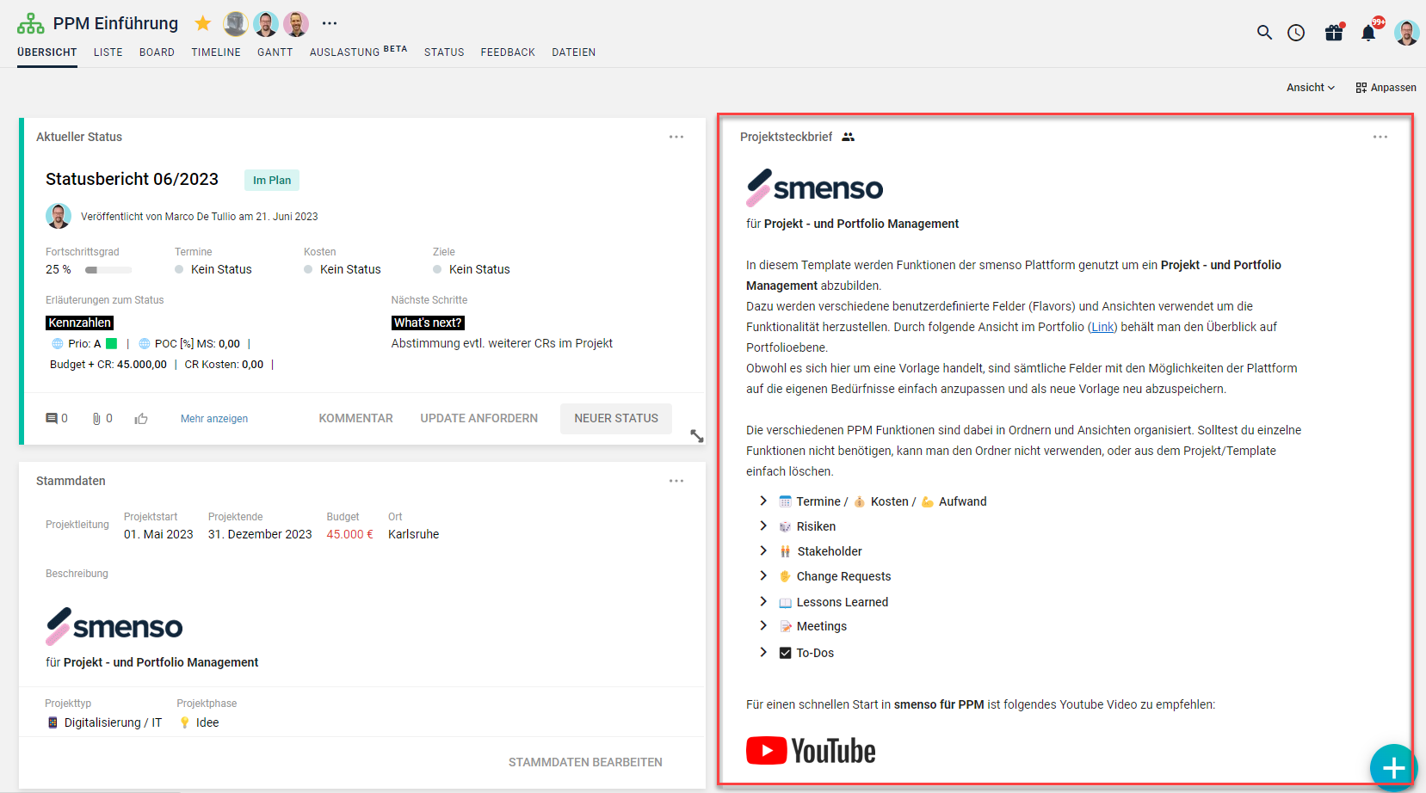Click the Projektende date 31. Dezember 2023
The image size is (1426, 793).
(260, 534)
